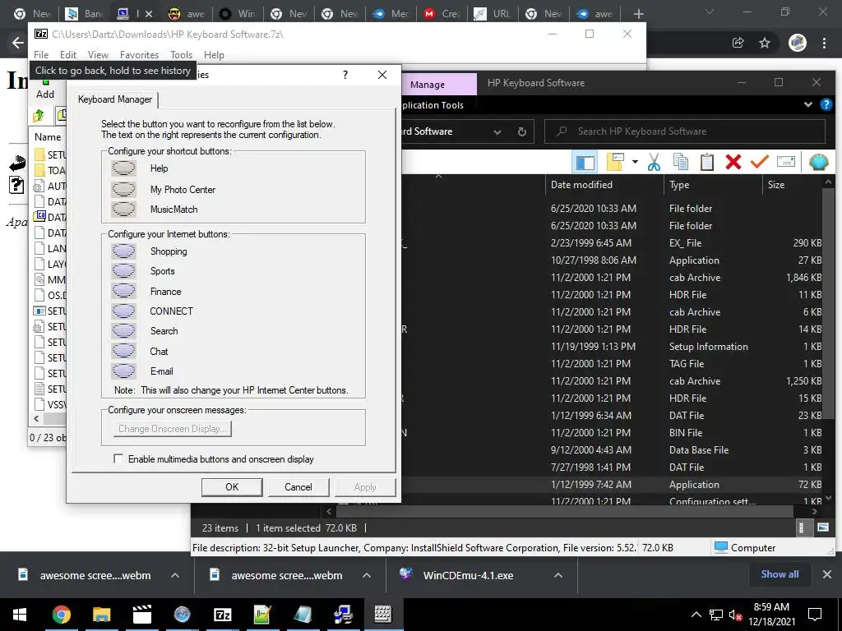This screenshot has width=842, height=631.
Task: Click the blue help question icon in Explorer
Action: coord(826,105)
